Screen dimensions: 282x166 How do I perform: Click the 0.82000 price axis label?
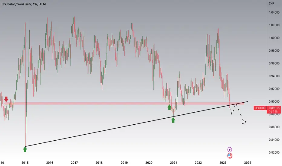(x=274, y=152)
